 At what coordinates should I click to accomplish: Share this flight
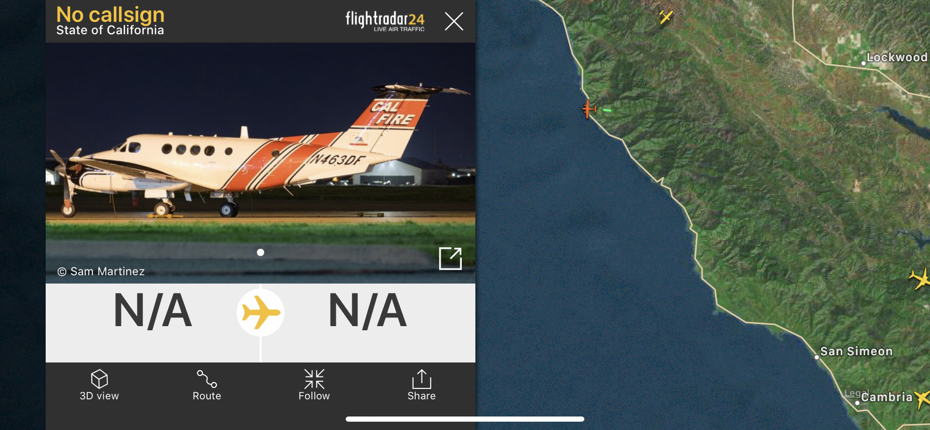point(421,379)
